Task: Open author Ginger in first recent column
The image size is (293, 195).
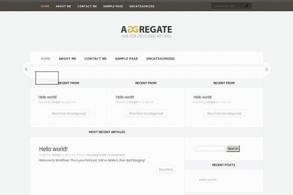Action: click(56, 102)
